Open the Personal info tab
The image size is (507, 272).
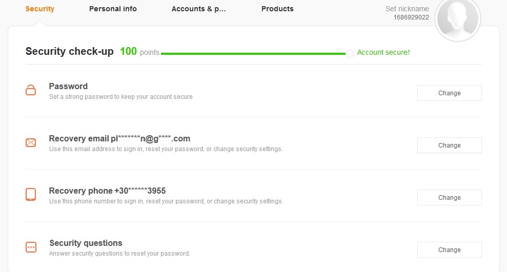coord(113,9)
